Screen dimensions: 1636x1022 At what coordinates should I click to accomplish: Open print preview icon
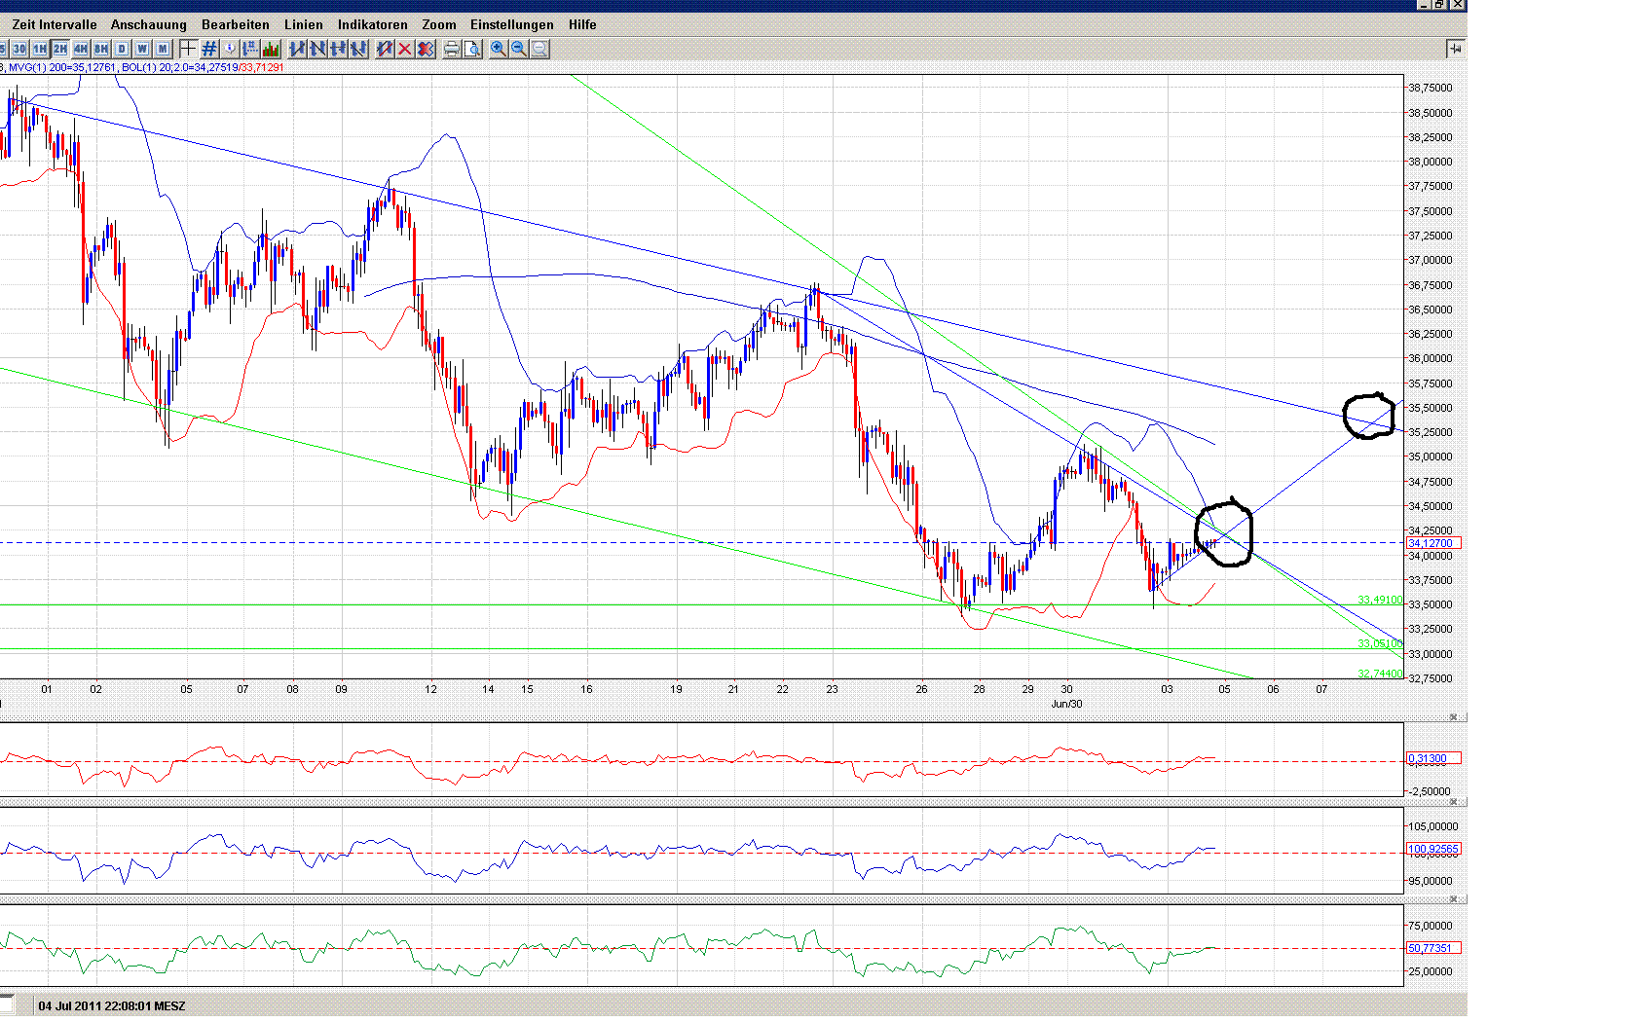point(472,49)
